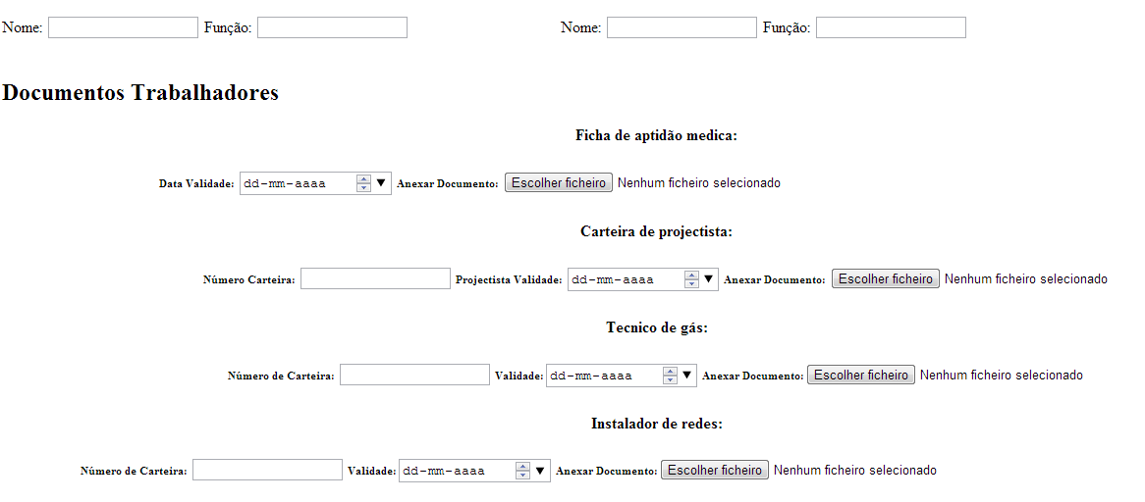This screenshot has height=502, width=1145.
Task: Choose file for Ficha de aptidão medica
Action: tap(558, 182)
